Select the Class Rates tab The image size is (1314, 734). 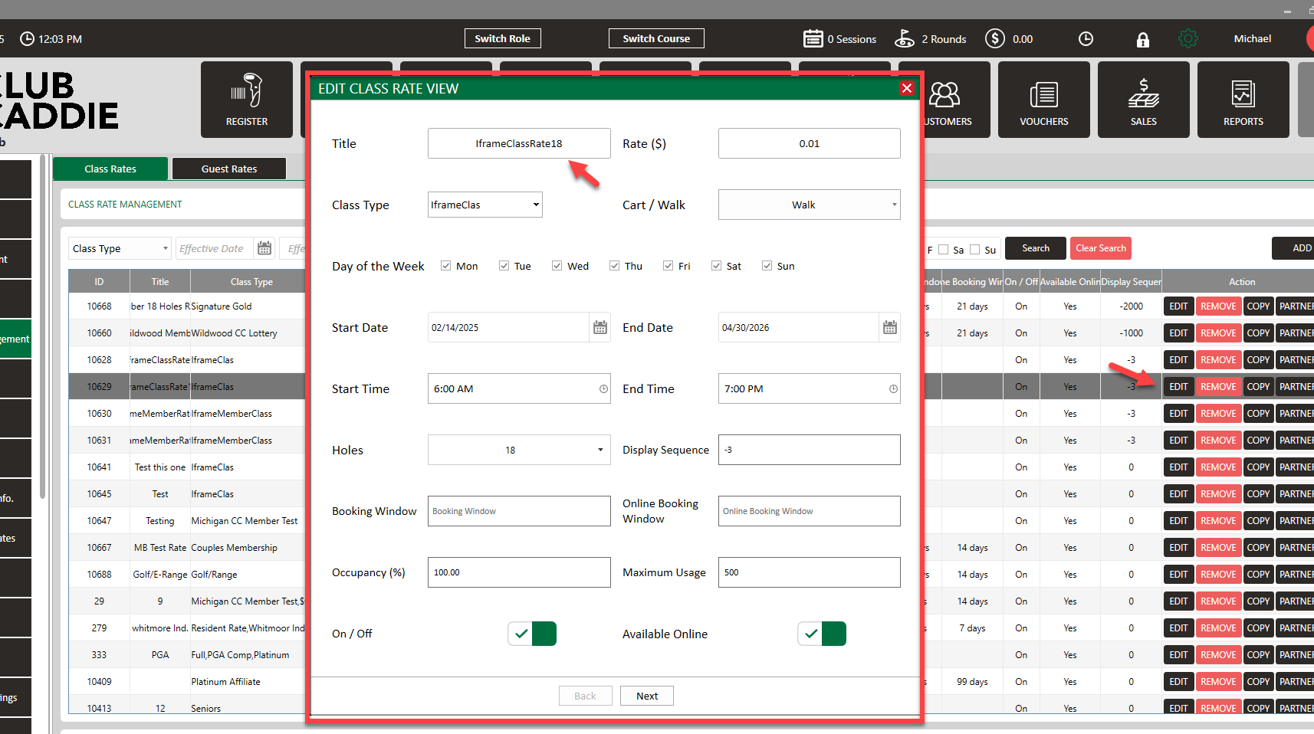[x=110, y=169]
